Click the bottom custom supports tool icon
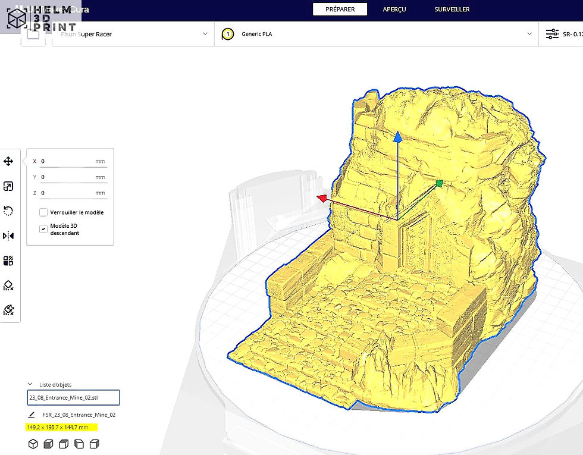583x455 pixels. point(8,310)
